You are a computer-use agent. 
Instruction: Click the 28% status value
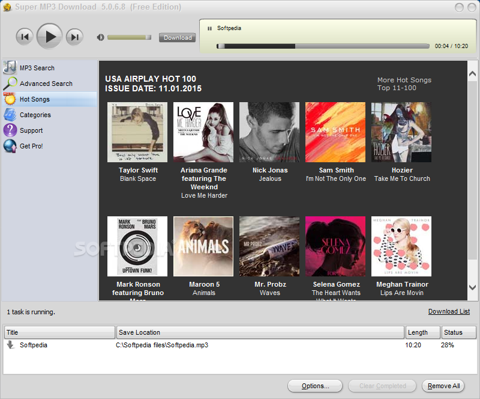click(447, 345)
